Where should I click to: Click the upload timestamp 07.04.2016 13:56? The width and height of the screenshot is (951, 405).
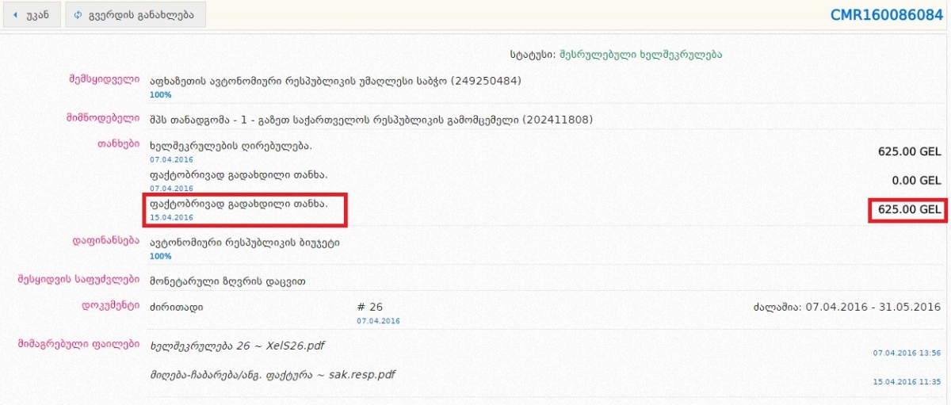pyautogui.click(x=906, y=353)
